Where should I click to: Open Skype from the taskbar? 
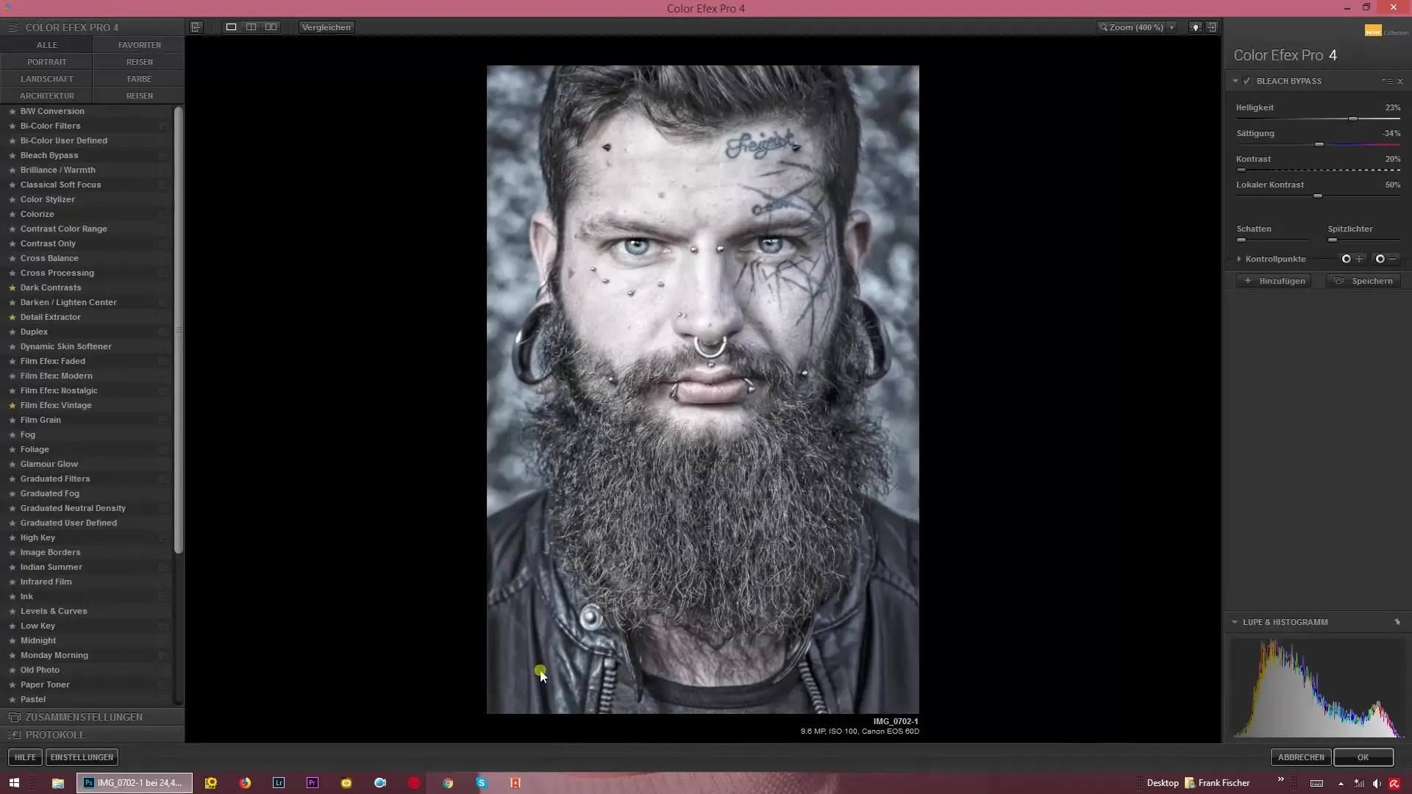[482, 783]
